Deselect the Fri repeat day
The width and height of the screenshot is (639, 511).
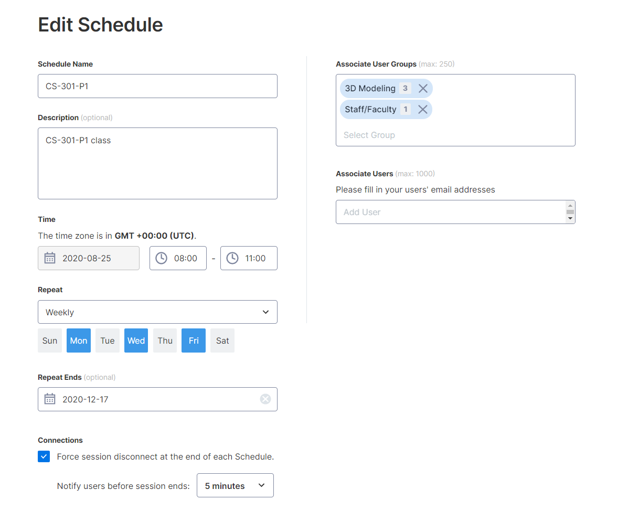click(194, 340)
